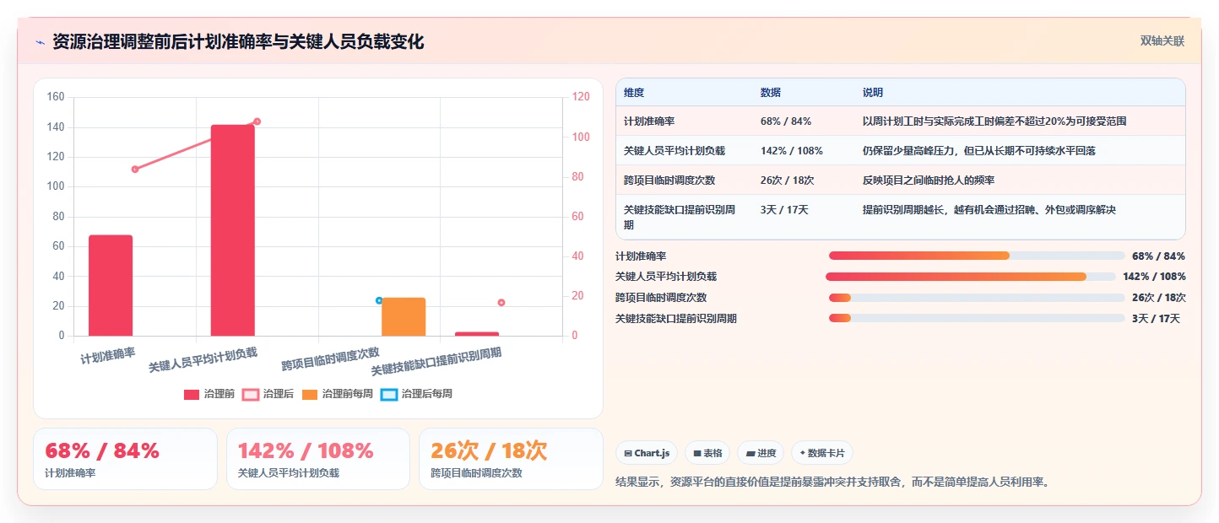Toggle the 治理后 legend item

268,394
